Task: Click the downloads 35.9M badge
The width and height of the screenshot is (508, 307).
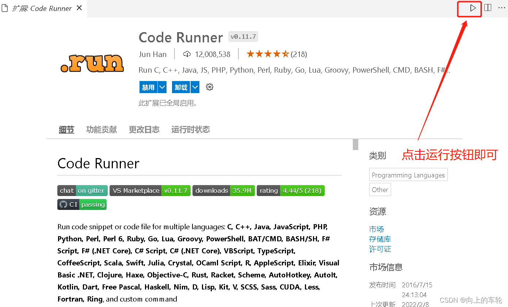Action: click(224, 191)
